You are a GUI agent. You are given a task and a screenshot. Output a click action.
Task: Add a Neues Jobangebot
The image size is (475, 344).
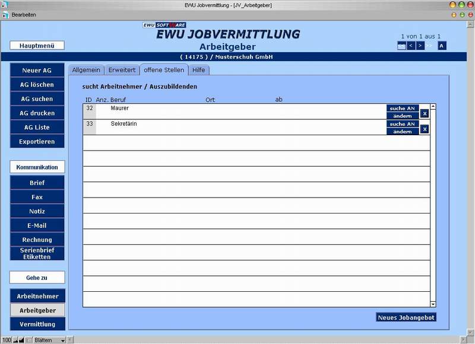[406, 317]
